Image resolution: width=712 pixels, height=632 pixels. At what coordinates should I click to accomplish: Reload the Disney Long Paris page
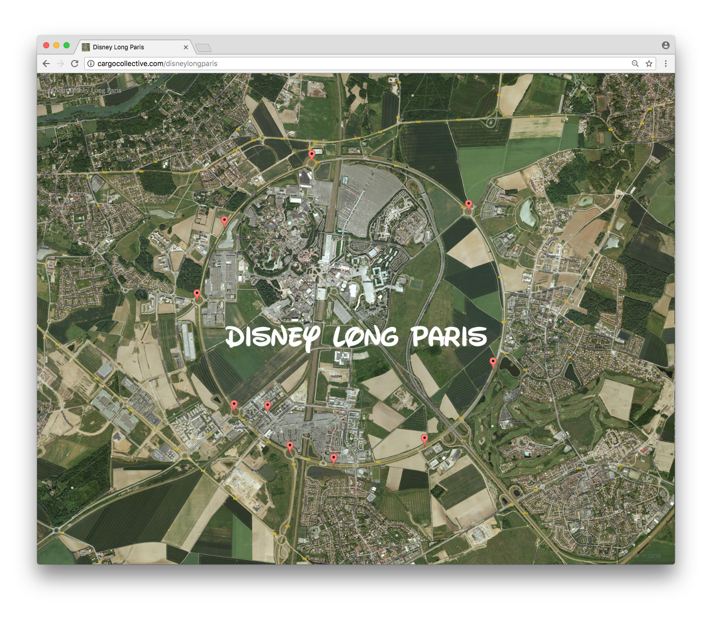click(75, 64)
